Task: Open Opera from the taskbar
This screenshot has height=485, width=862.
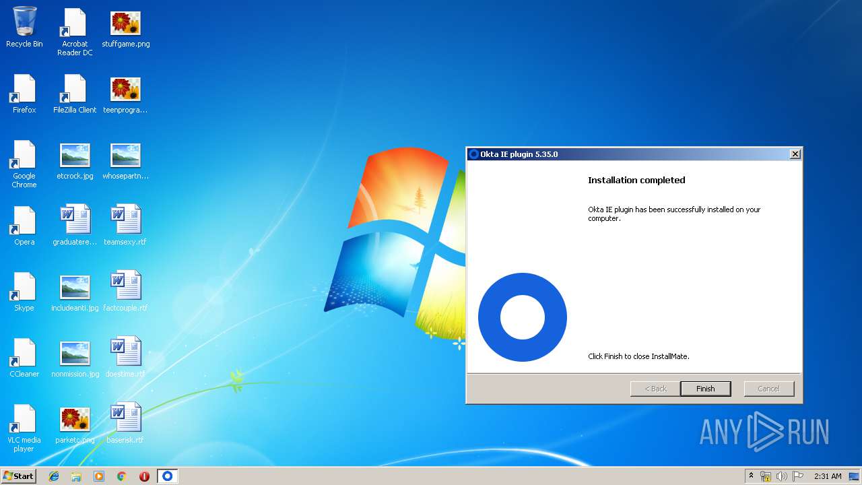Action: [144, 476]
